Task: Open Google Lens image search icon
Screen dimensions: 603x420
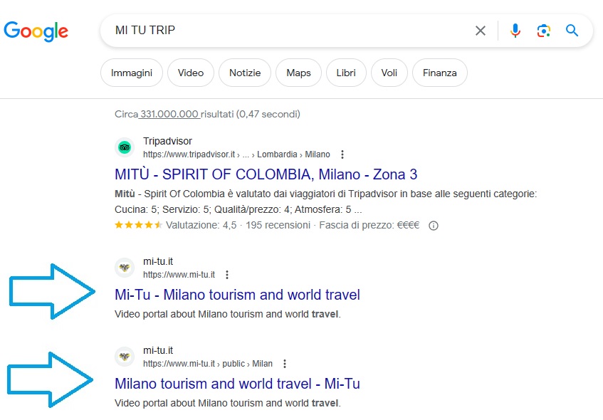Action: coord(544,31)
